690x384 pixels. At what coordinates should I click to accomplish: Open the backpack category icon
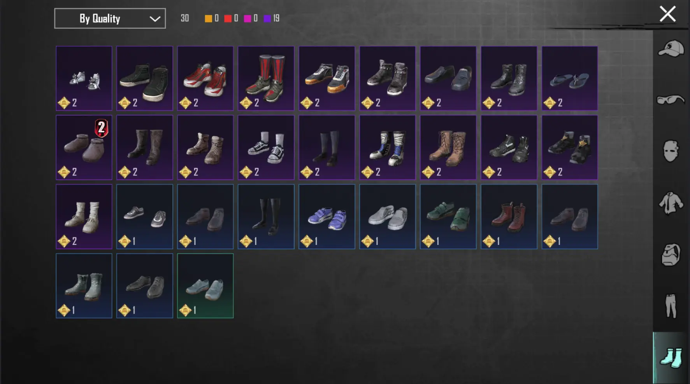[671, 255]
